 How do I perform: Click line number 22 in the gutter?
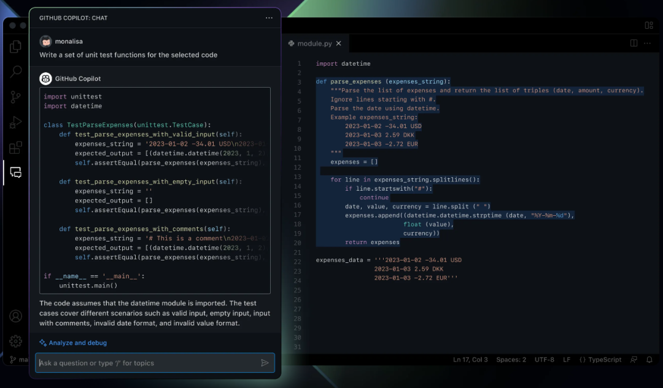pos(298,262)
